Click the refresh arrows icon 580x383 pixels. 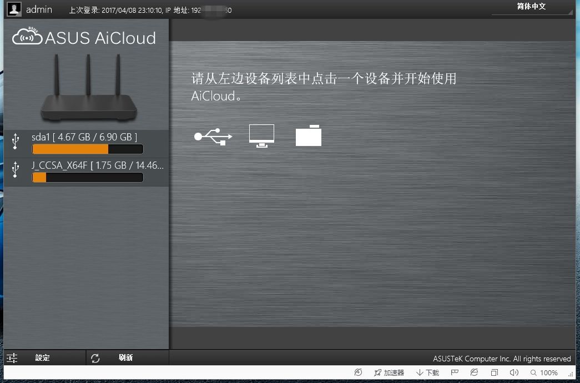(95, 358)
